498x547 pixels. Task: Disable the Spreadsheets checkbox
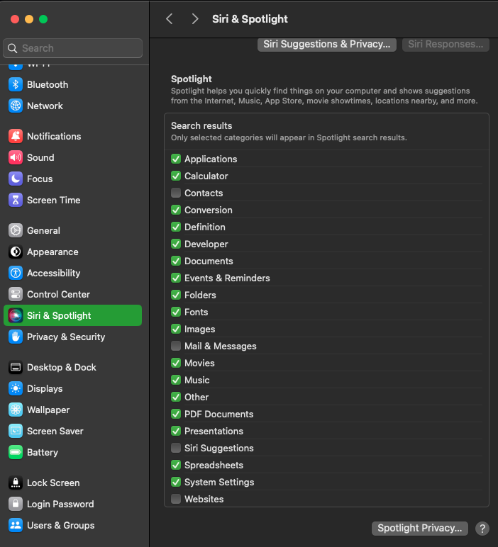(x=176, y=465)
